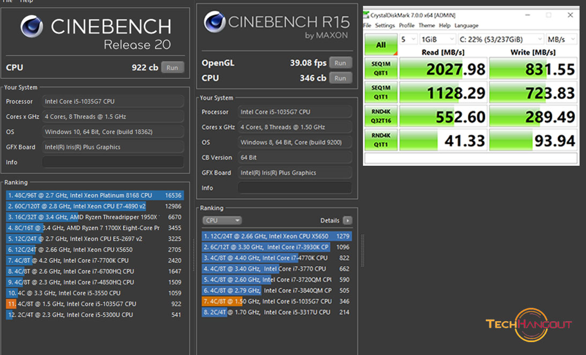
Task: Open CrystalDiskMark File menu
Action: (x=367, y=25)
